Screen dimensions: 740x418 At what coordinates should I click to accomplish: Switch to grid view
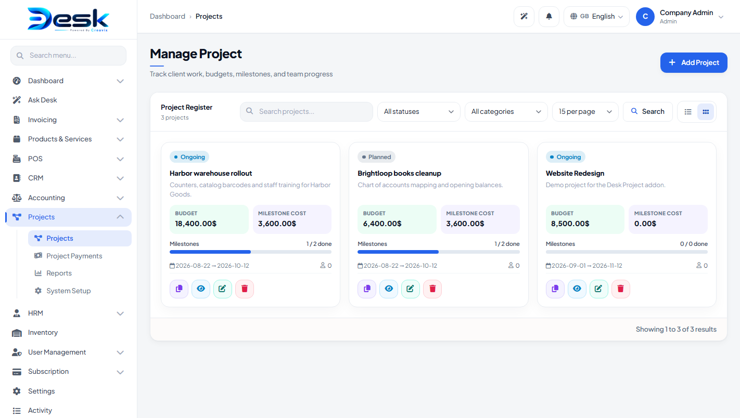click(706, 112)
